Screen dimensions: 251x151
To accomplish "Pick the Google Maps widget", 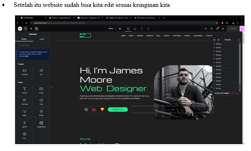I will (41, 124).
